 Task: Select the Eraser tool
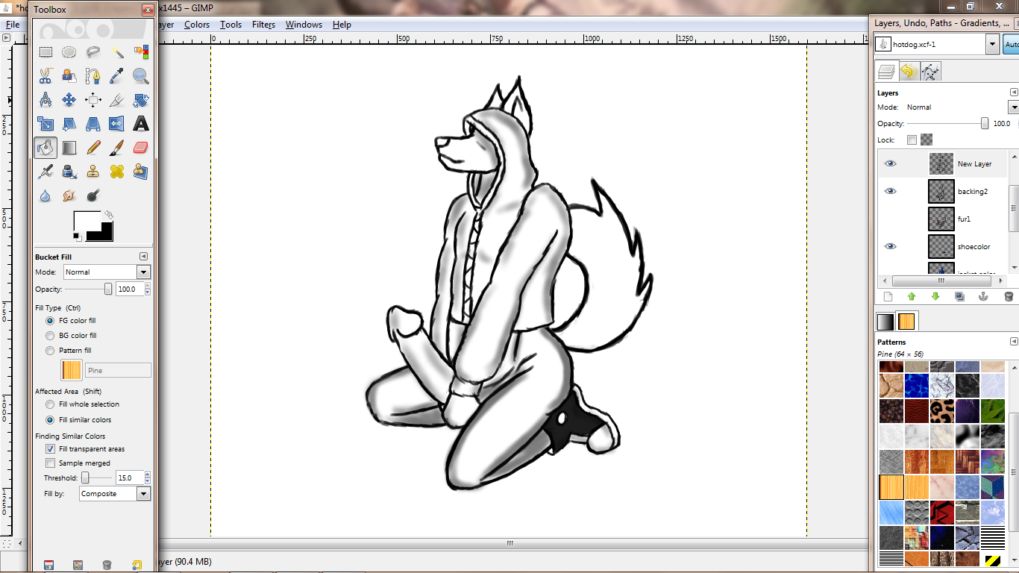[x=140, y=148]
